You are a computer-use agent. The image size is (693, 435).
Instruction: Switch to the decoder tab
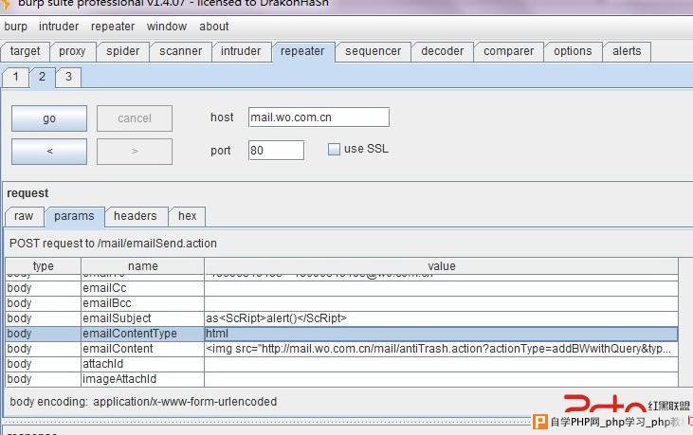tap(443, 51)
